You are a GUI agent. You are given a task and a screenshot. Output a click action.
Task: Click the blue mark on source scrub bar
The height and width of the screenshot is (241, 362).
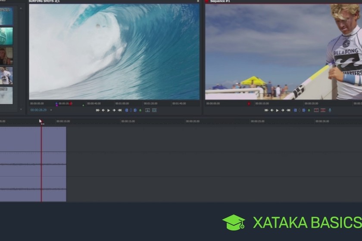[x=56, y=103]
